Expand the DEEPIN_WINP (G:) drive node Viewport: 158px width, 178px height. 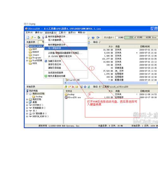tap(27, 116)
